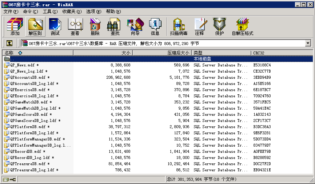Run the 测试 (Test) archive tool
The width and height of the screenshot is (315, 184).
tap(55, 26)
